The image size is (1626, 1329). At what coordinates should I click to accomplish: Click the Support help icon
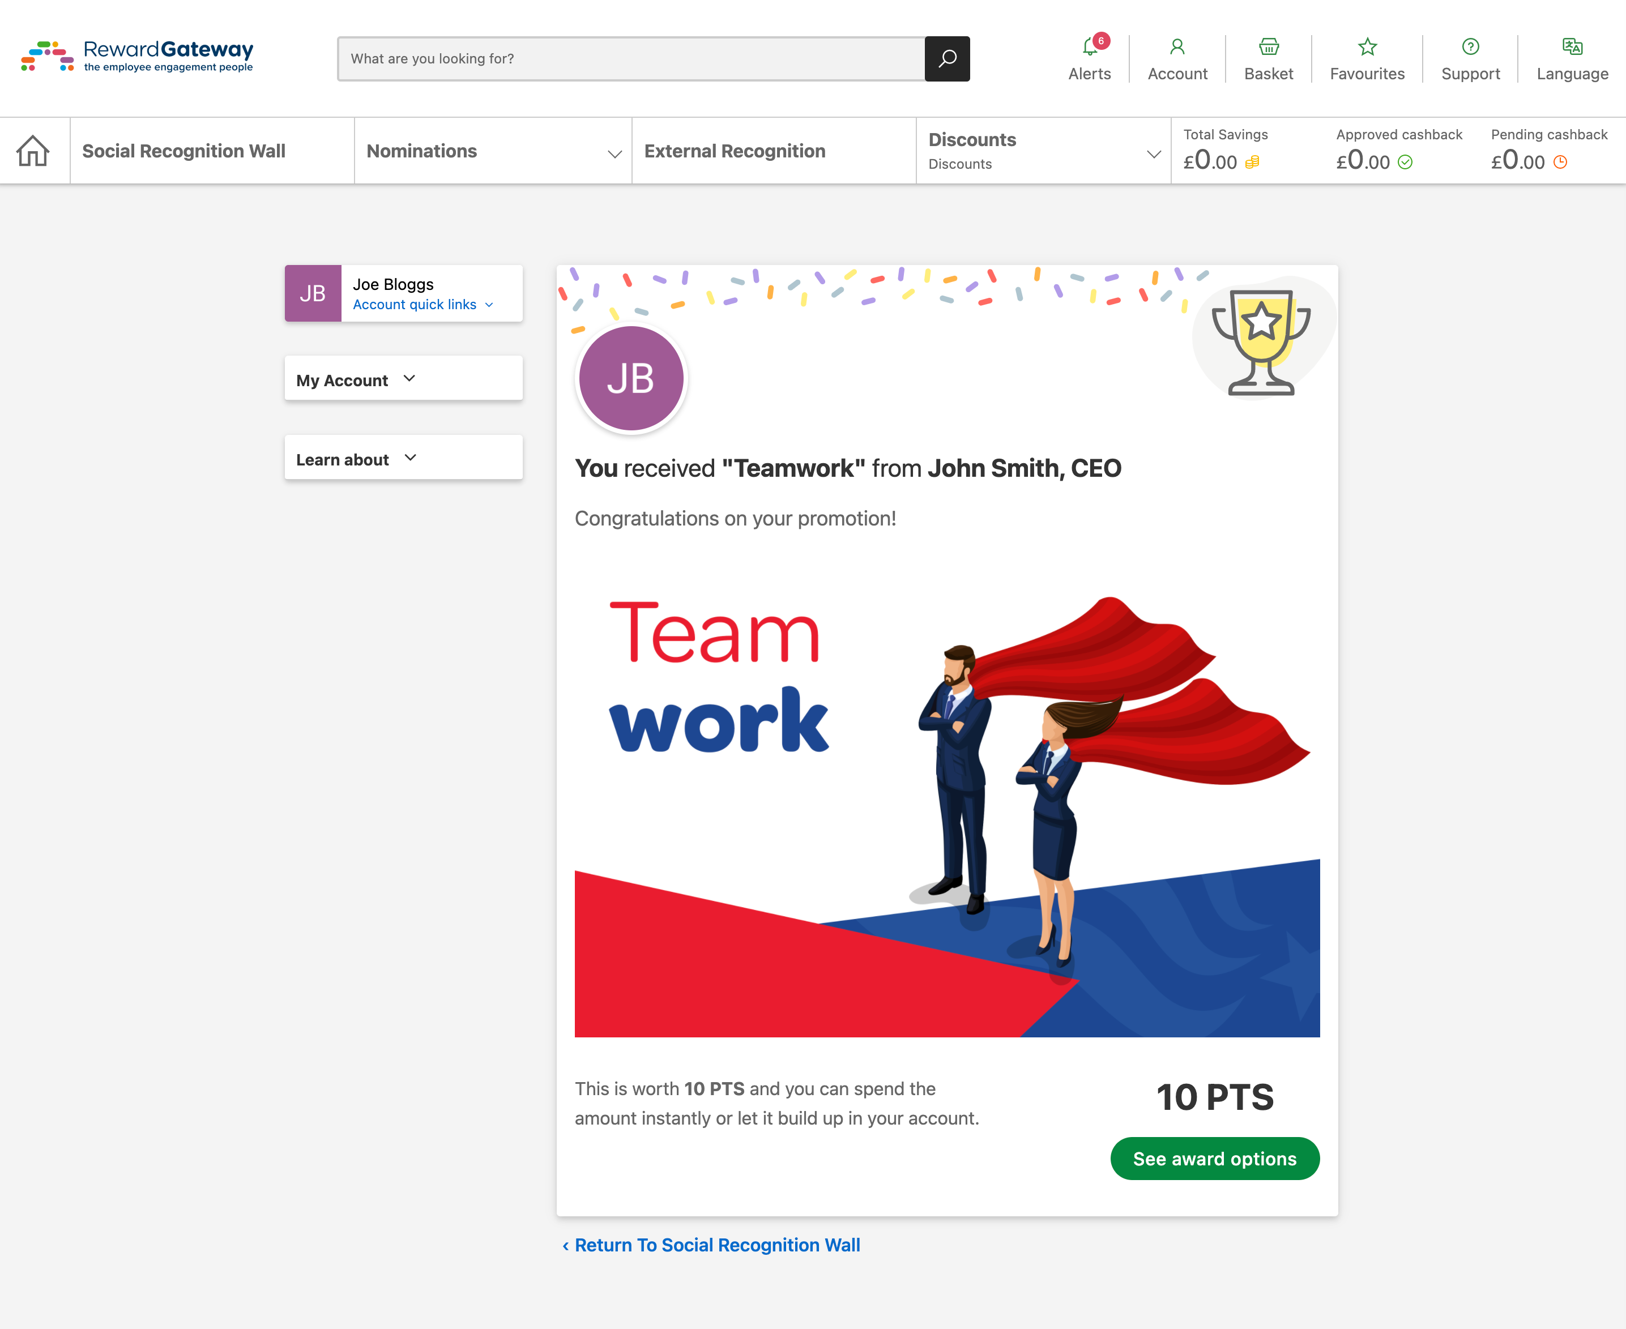pos(1471,45)
